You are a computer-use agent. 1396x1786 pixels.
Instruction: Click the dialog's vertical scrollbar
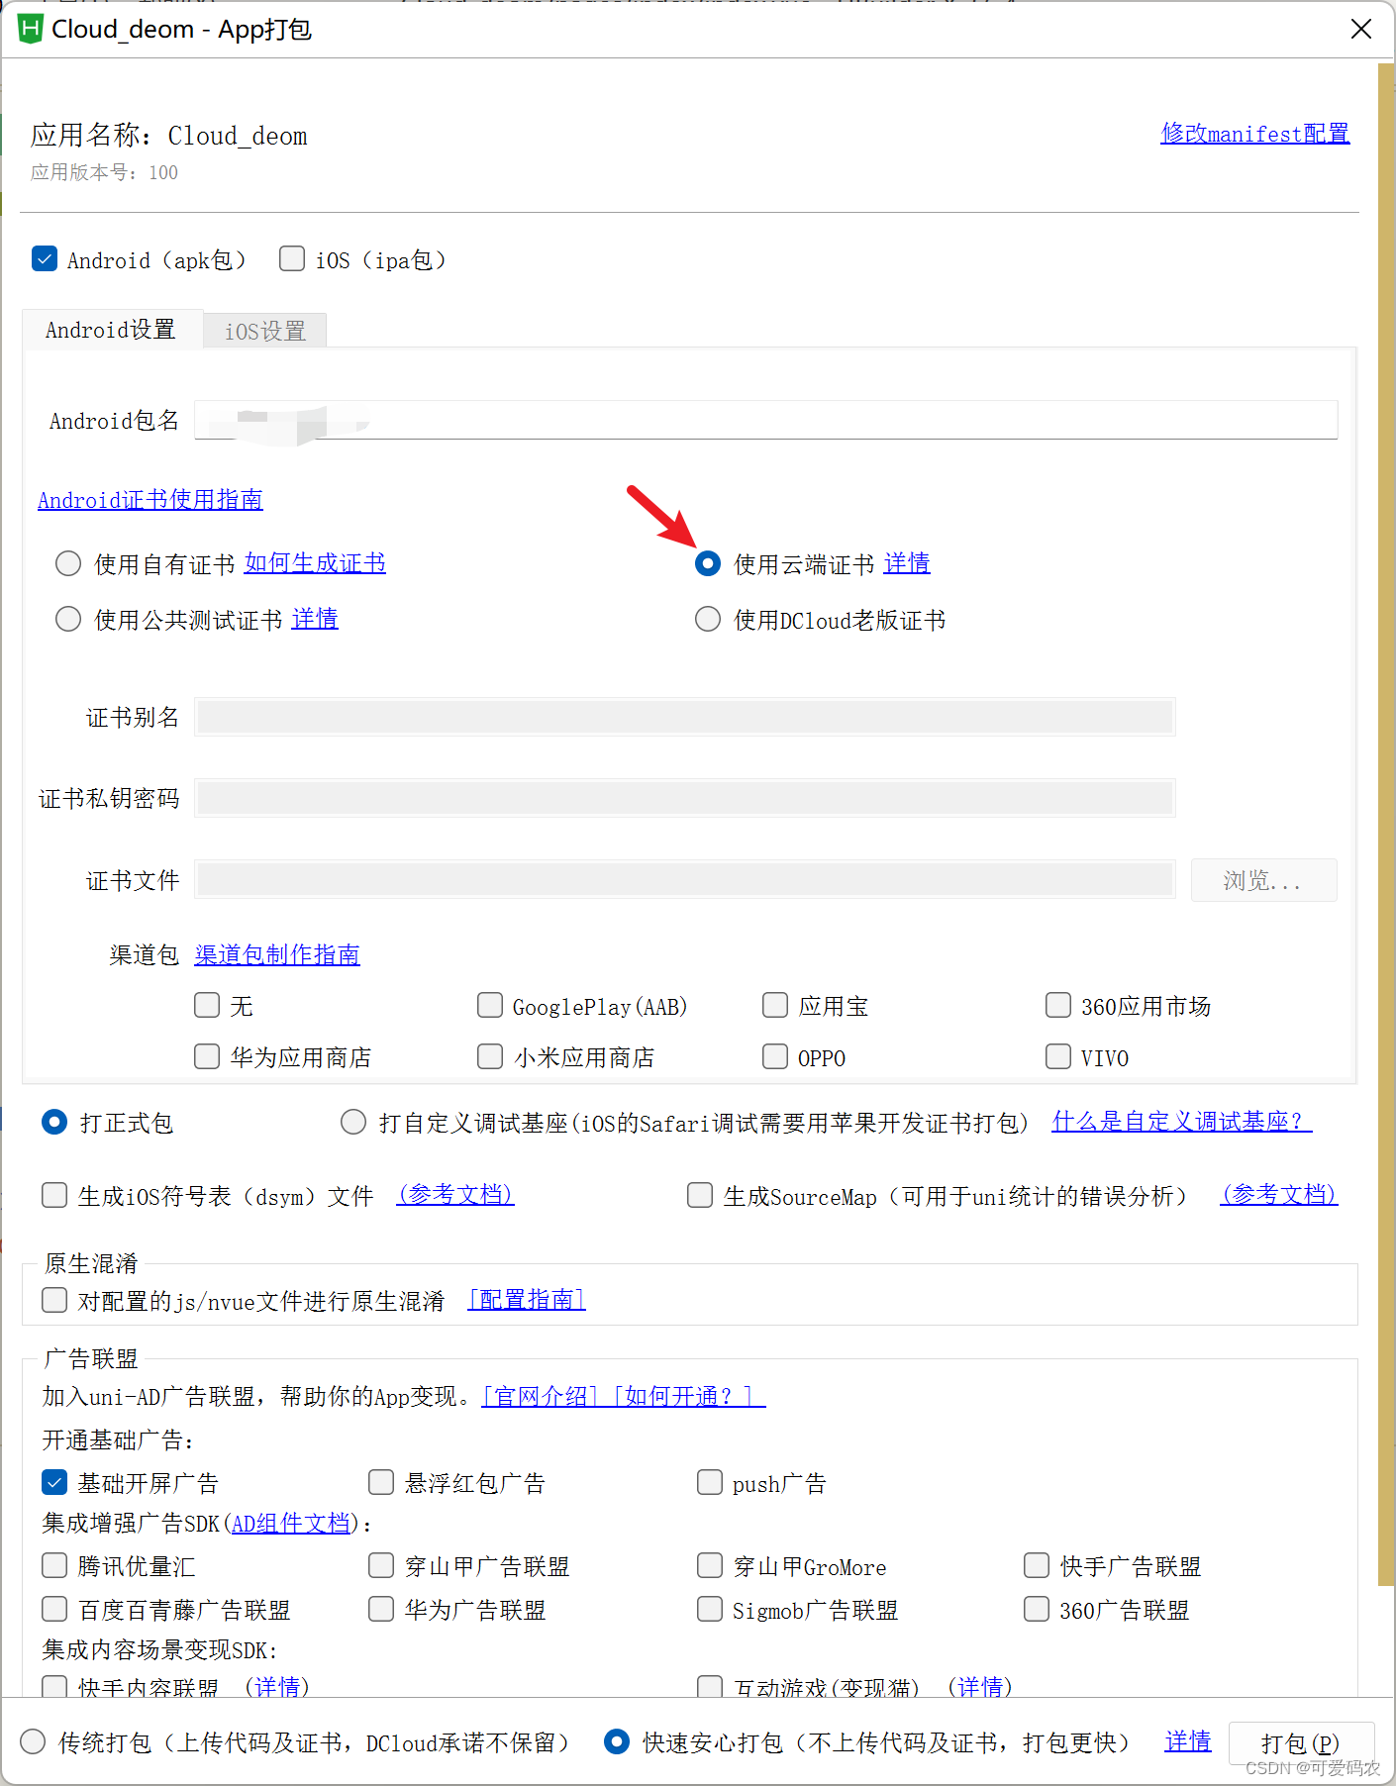coord(1385,824)
